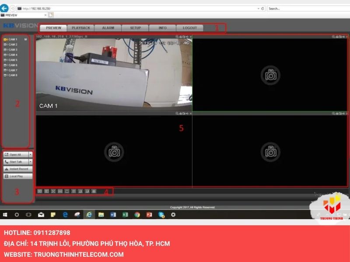350x262 pixels.
Task: Go to the SETUP tab
Action: [x=135, y=28]
